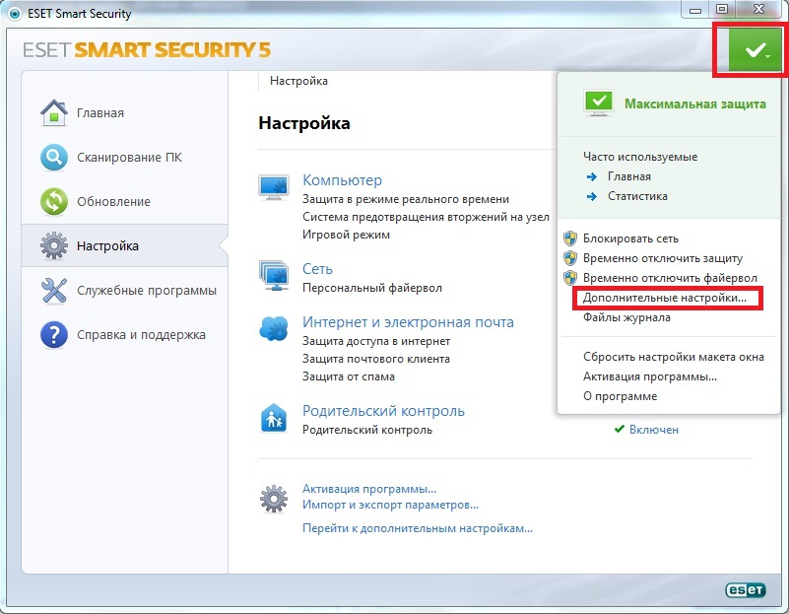This screenshot has height=614, width=789.
Task: Click Защита почтового клиента text
Action: 376,359
